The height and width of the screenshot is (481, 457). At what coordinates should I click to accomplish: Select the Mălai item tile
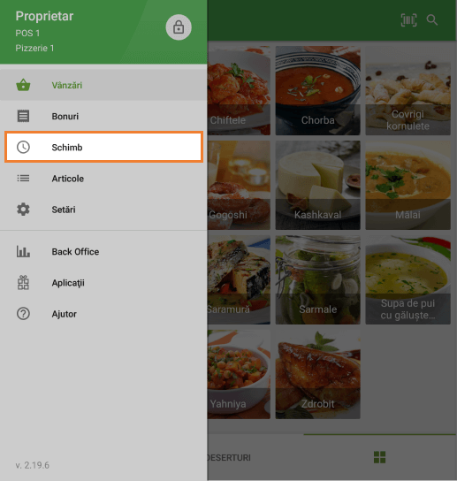coord(407,185)
